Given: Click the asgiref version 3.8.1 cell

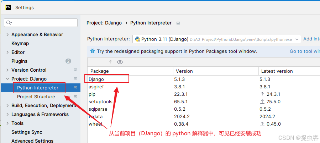Looking at the screenshot, I should point(179,87).
